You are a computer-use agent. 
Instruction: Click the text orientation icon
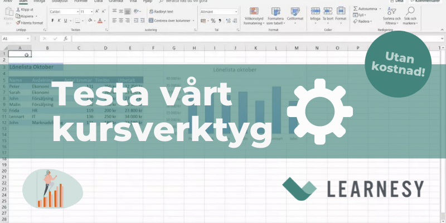coord(136,11)
